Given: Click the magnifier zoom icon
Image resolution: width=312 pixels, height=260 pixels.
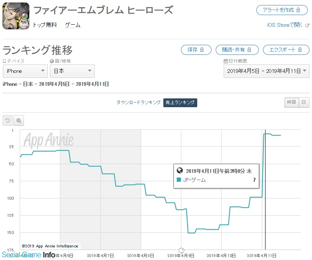Looking at the screenshot, I should click(19, 121).
